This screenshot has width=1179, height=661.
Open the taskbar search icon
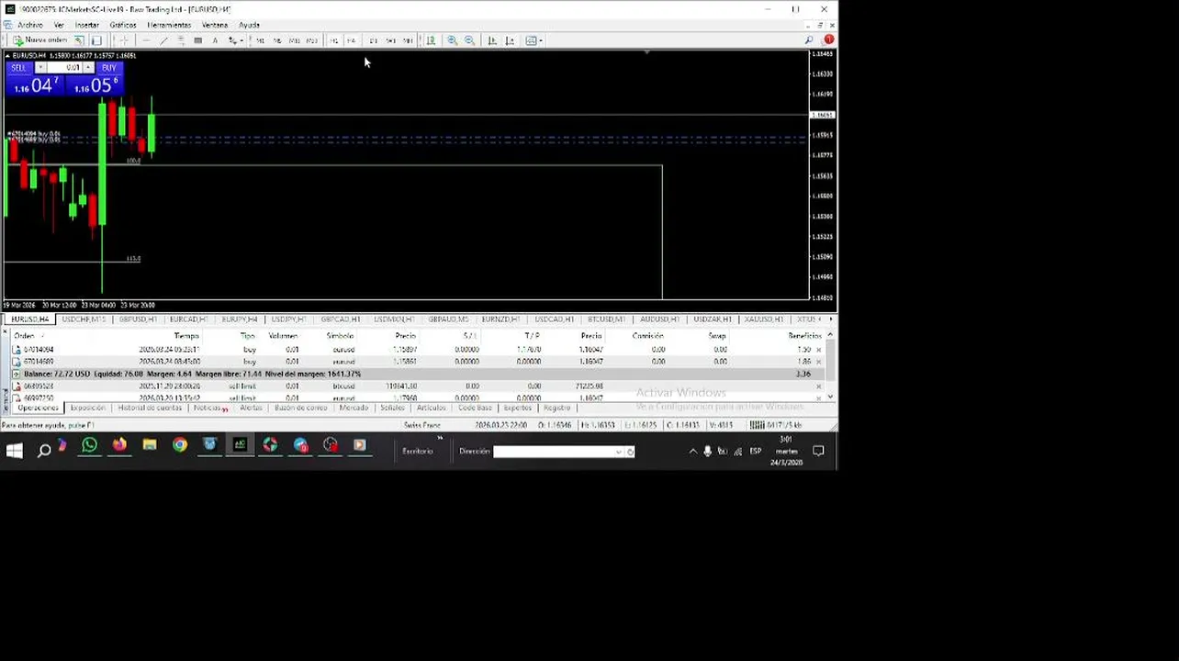[43, 450]
